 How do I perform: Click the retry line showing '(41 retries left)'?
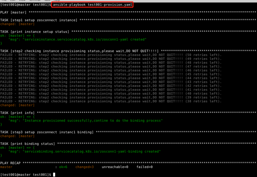[111, 90]
